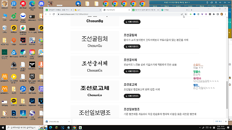
Task: Click the calendar widget's previous arrow
Action: [x=220, y=2]
